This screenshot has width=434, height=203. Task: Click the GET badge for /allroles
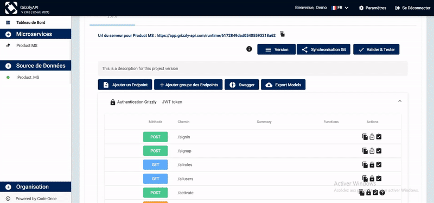point(155,165)
